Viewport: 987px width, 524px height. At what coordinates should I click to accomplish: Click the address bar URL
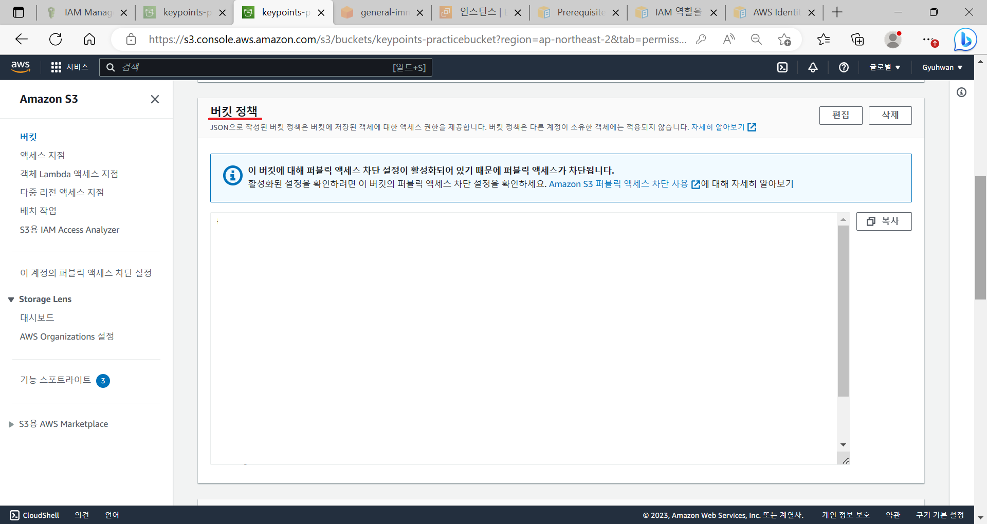pyautogui.click(x=417, y=40)
